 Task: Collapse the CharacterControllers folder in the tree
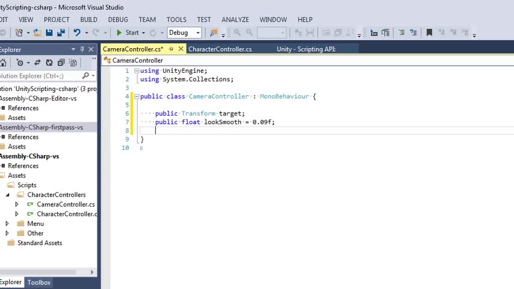click(8, 195)
